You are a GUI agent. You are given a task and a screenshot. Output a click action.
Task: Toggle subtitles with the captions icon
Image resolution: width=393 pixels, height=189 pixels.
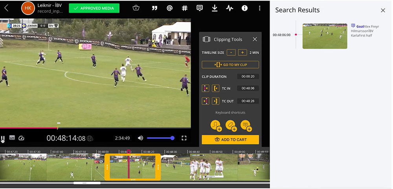click(12, 138)
